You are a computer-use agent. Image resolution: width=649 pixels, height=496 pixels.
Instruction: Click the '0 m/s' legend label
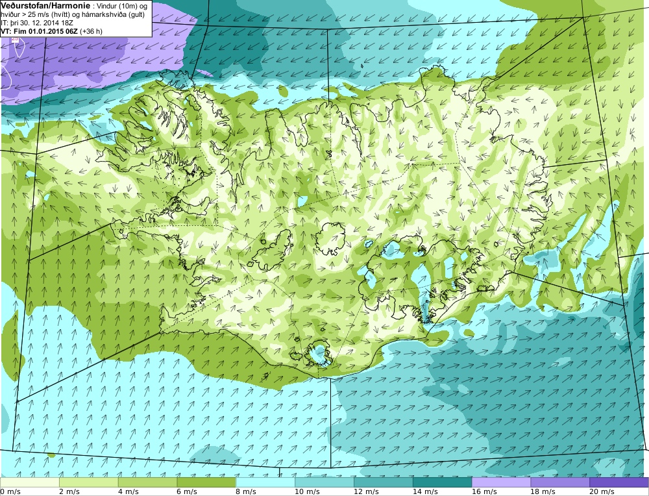click(x=10, y=491)
